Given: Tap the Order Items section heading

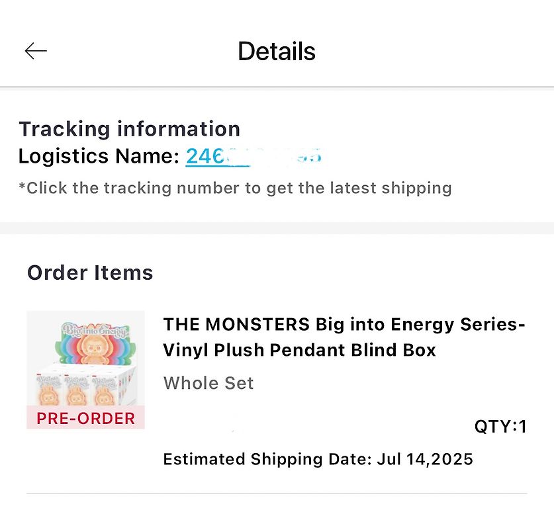Looking at the screenshot, I should point(90,273).
